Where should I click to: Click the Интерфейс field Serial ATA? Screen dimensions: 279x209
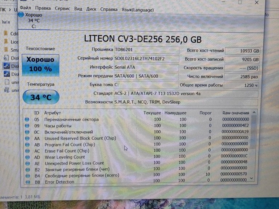coord(146,67)
